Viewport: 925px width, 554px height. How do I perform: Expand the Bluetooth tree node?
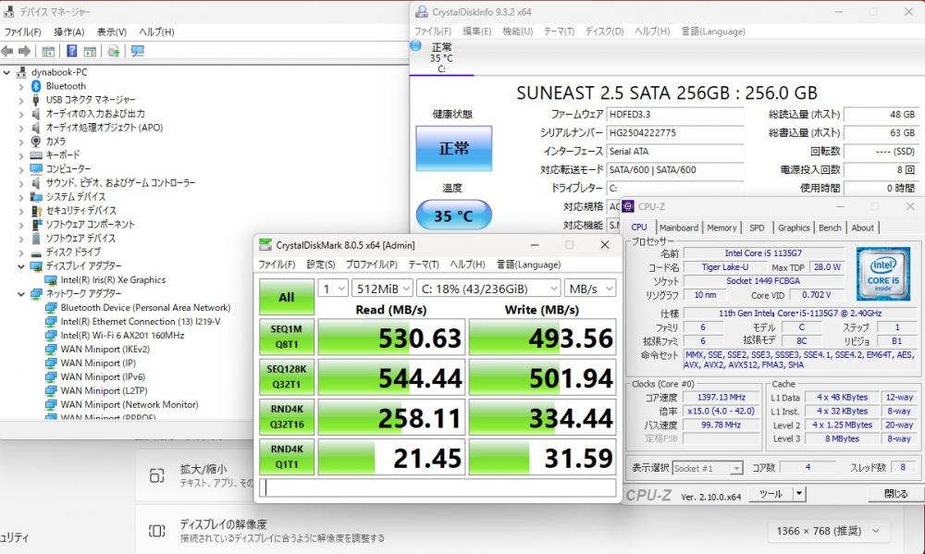[21, 87]
